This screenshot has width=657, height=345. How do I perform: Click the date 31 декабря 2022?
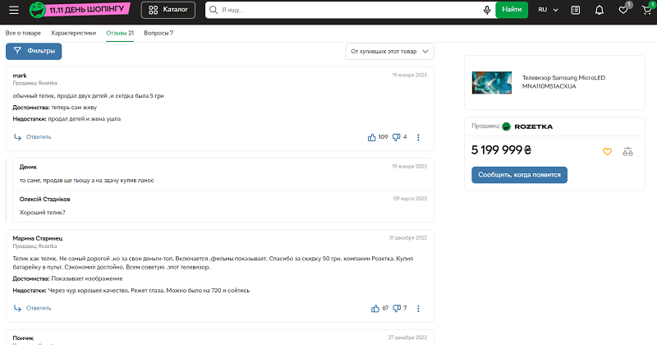[x=407, y=237]
